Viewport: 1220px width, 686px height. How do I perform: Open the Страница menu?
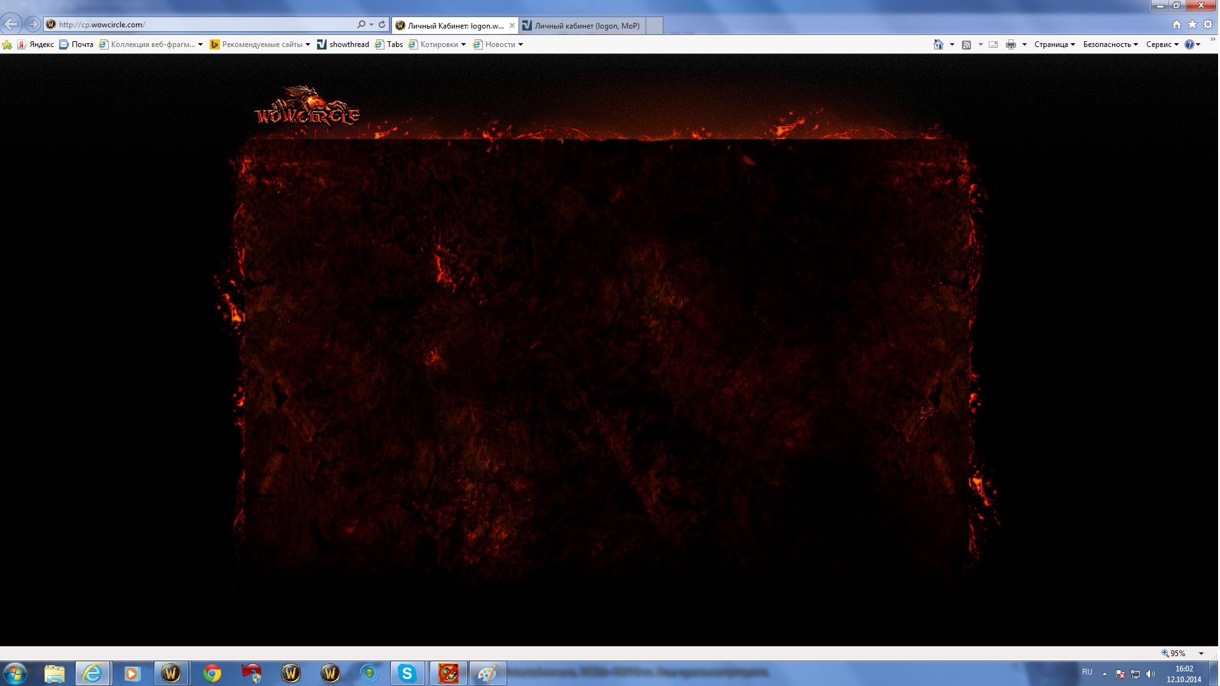point(1055,44)
